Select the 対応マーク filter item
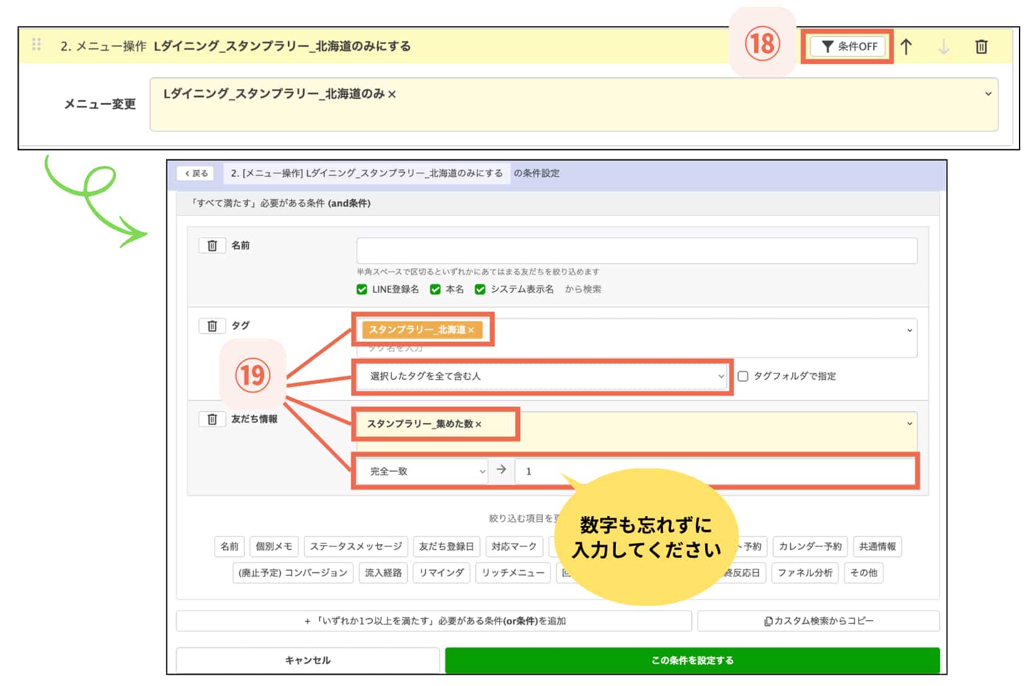Image resolution: width=1032 pixels, height=686 pixels. [514, 546]
